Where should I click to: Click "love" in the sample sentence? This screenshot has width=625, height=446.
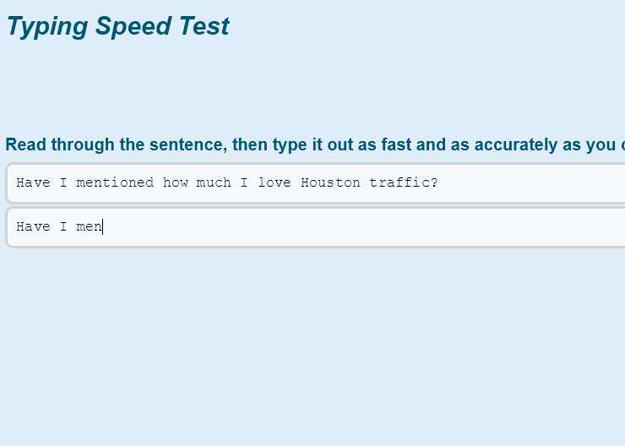274,183
